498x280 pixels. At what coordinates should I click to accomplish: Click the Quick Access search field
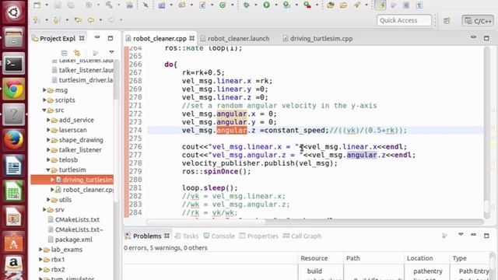click(404, 21)
